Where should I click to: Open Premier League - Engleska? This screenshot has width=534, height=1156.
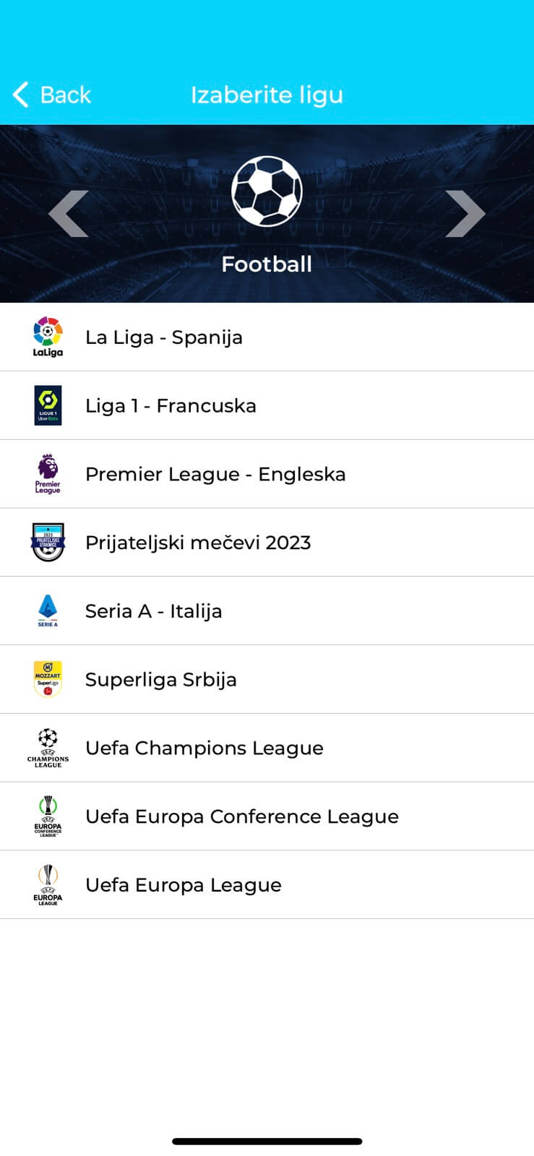(x=215, y=475)
